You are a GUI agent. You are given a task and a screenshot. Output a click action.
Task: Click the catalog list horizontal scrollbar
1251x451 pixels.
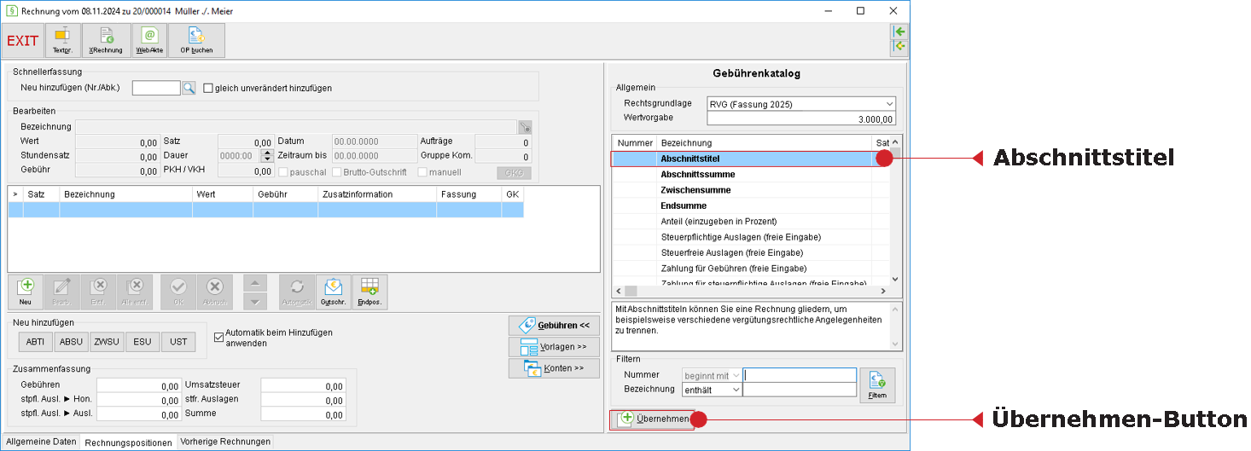click(751, 292)
